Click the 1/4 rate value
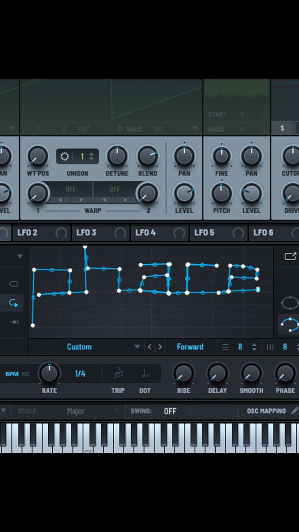Screen dimensions: 299x532 80,374
